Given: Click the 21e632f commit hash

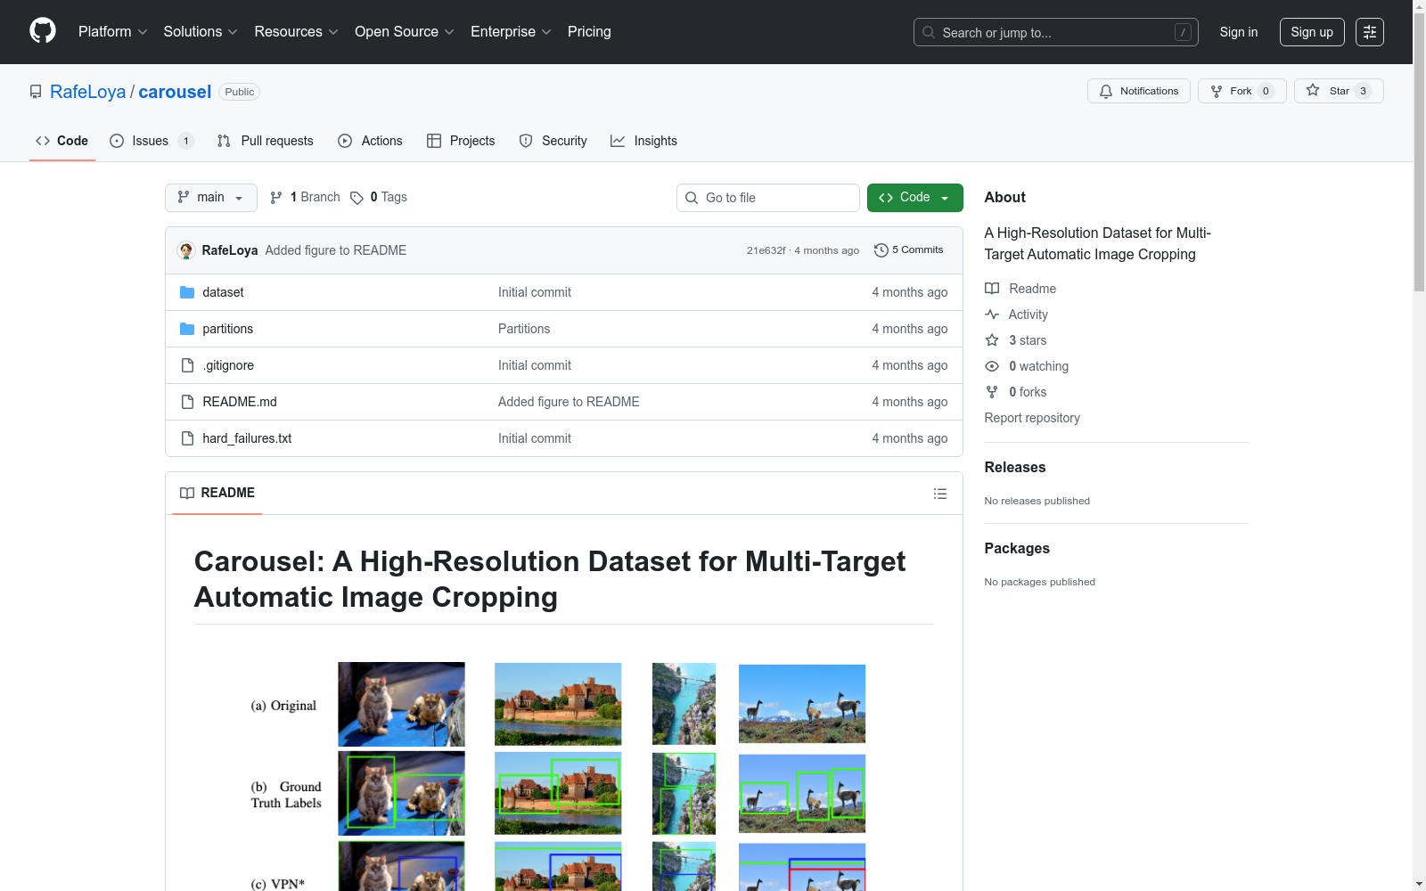Looking at the screenshot, I should click(766, 250).
